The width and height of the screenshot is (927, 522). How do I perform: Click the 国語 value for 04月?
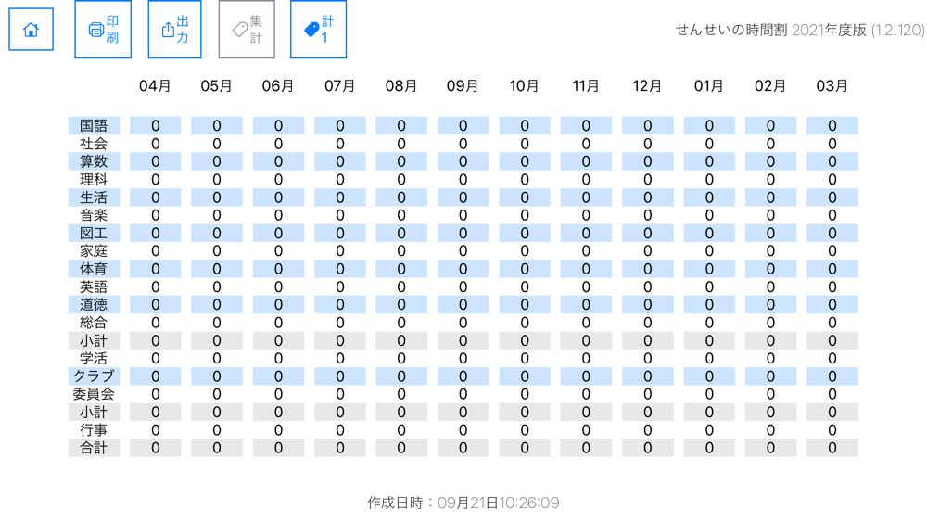[155, 125]
